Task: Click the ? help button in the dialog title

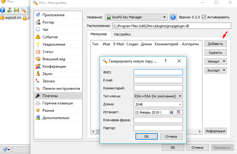Action: [x=165, y=61]
